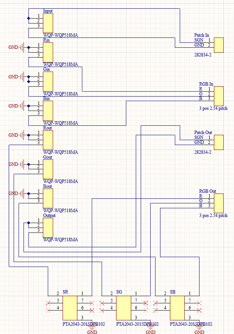Select the SG slider component
Viewport: 234px width, 334px height.
(x=124, y=308)
